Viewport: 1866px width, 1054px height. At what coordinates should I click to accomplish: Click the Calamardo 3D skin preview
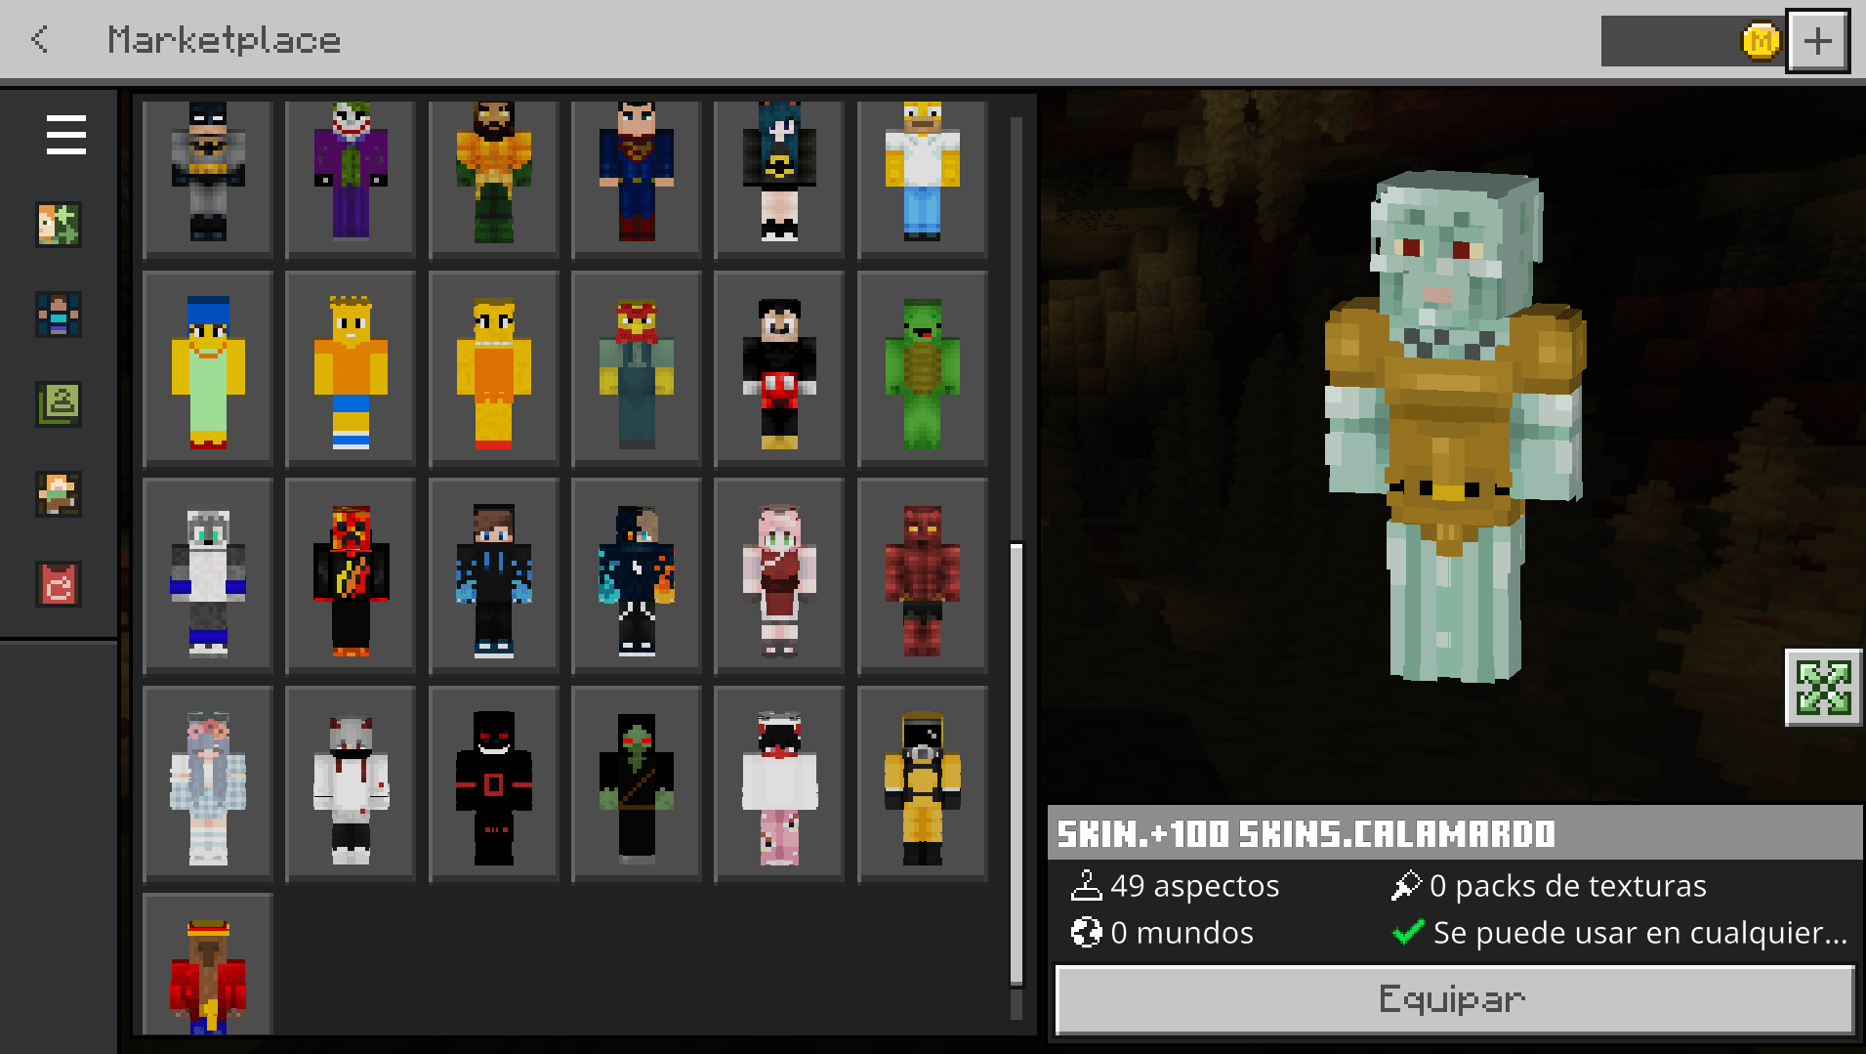[1454, 428]
